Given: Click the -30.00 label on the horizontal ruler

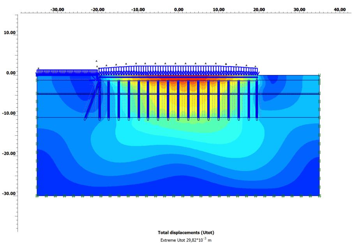Looking at the screenshot, I should point(57,10).
